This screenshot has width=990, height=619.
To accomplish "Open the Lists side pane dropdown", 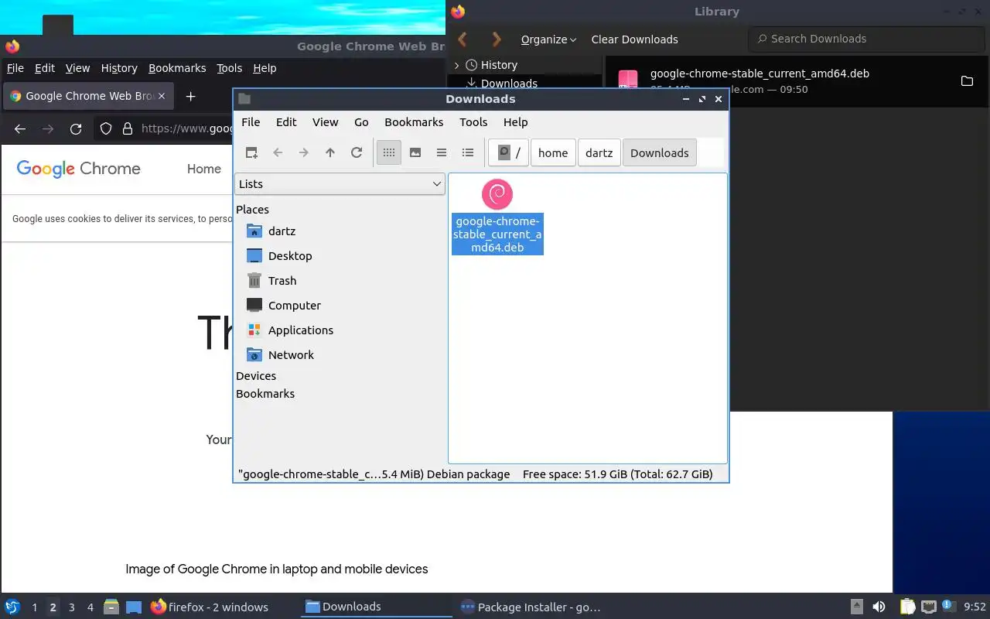I will pos(340,184).
